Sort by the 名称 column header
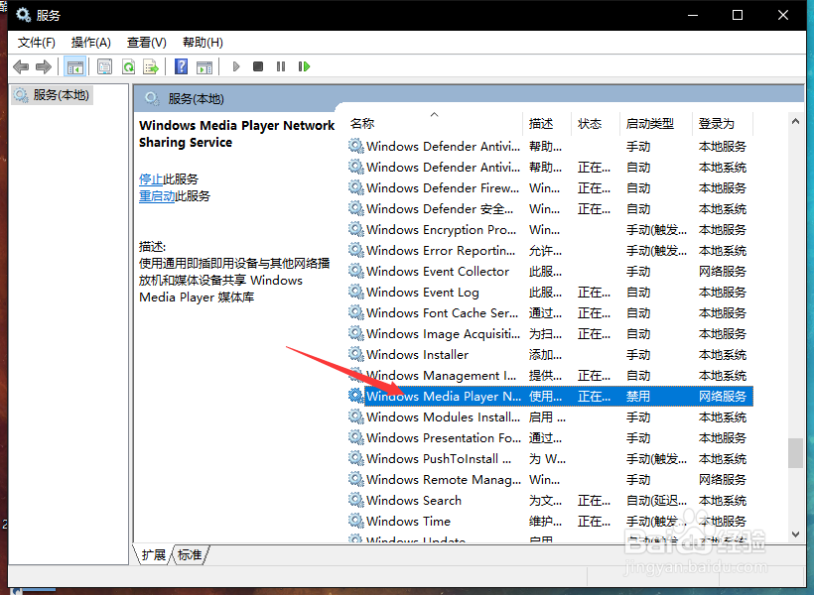The width and height of the screenshot is (814, 595). (434, 123)
